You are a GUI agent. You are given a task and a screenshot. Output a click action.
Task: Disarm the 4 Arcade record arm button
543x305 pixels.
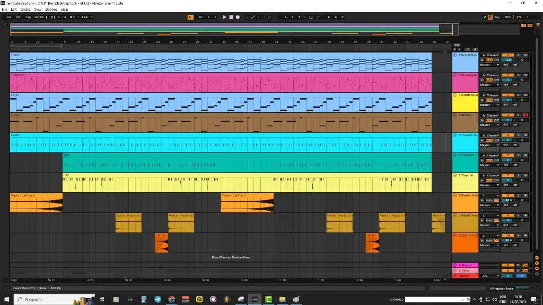click(526, 115)
